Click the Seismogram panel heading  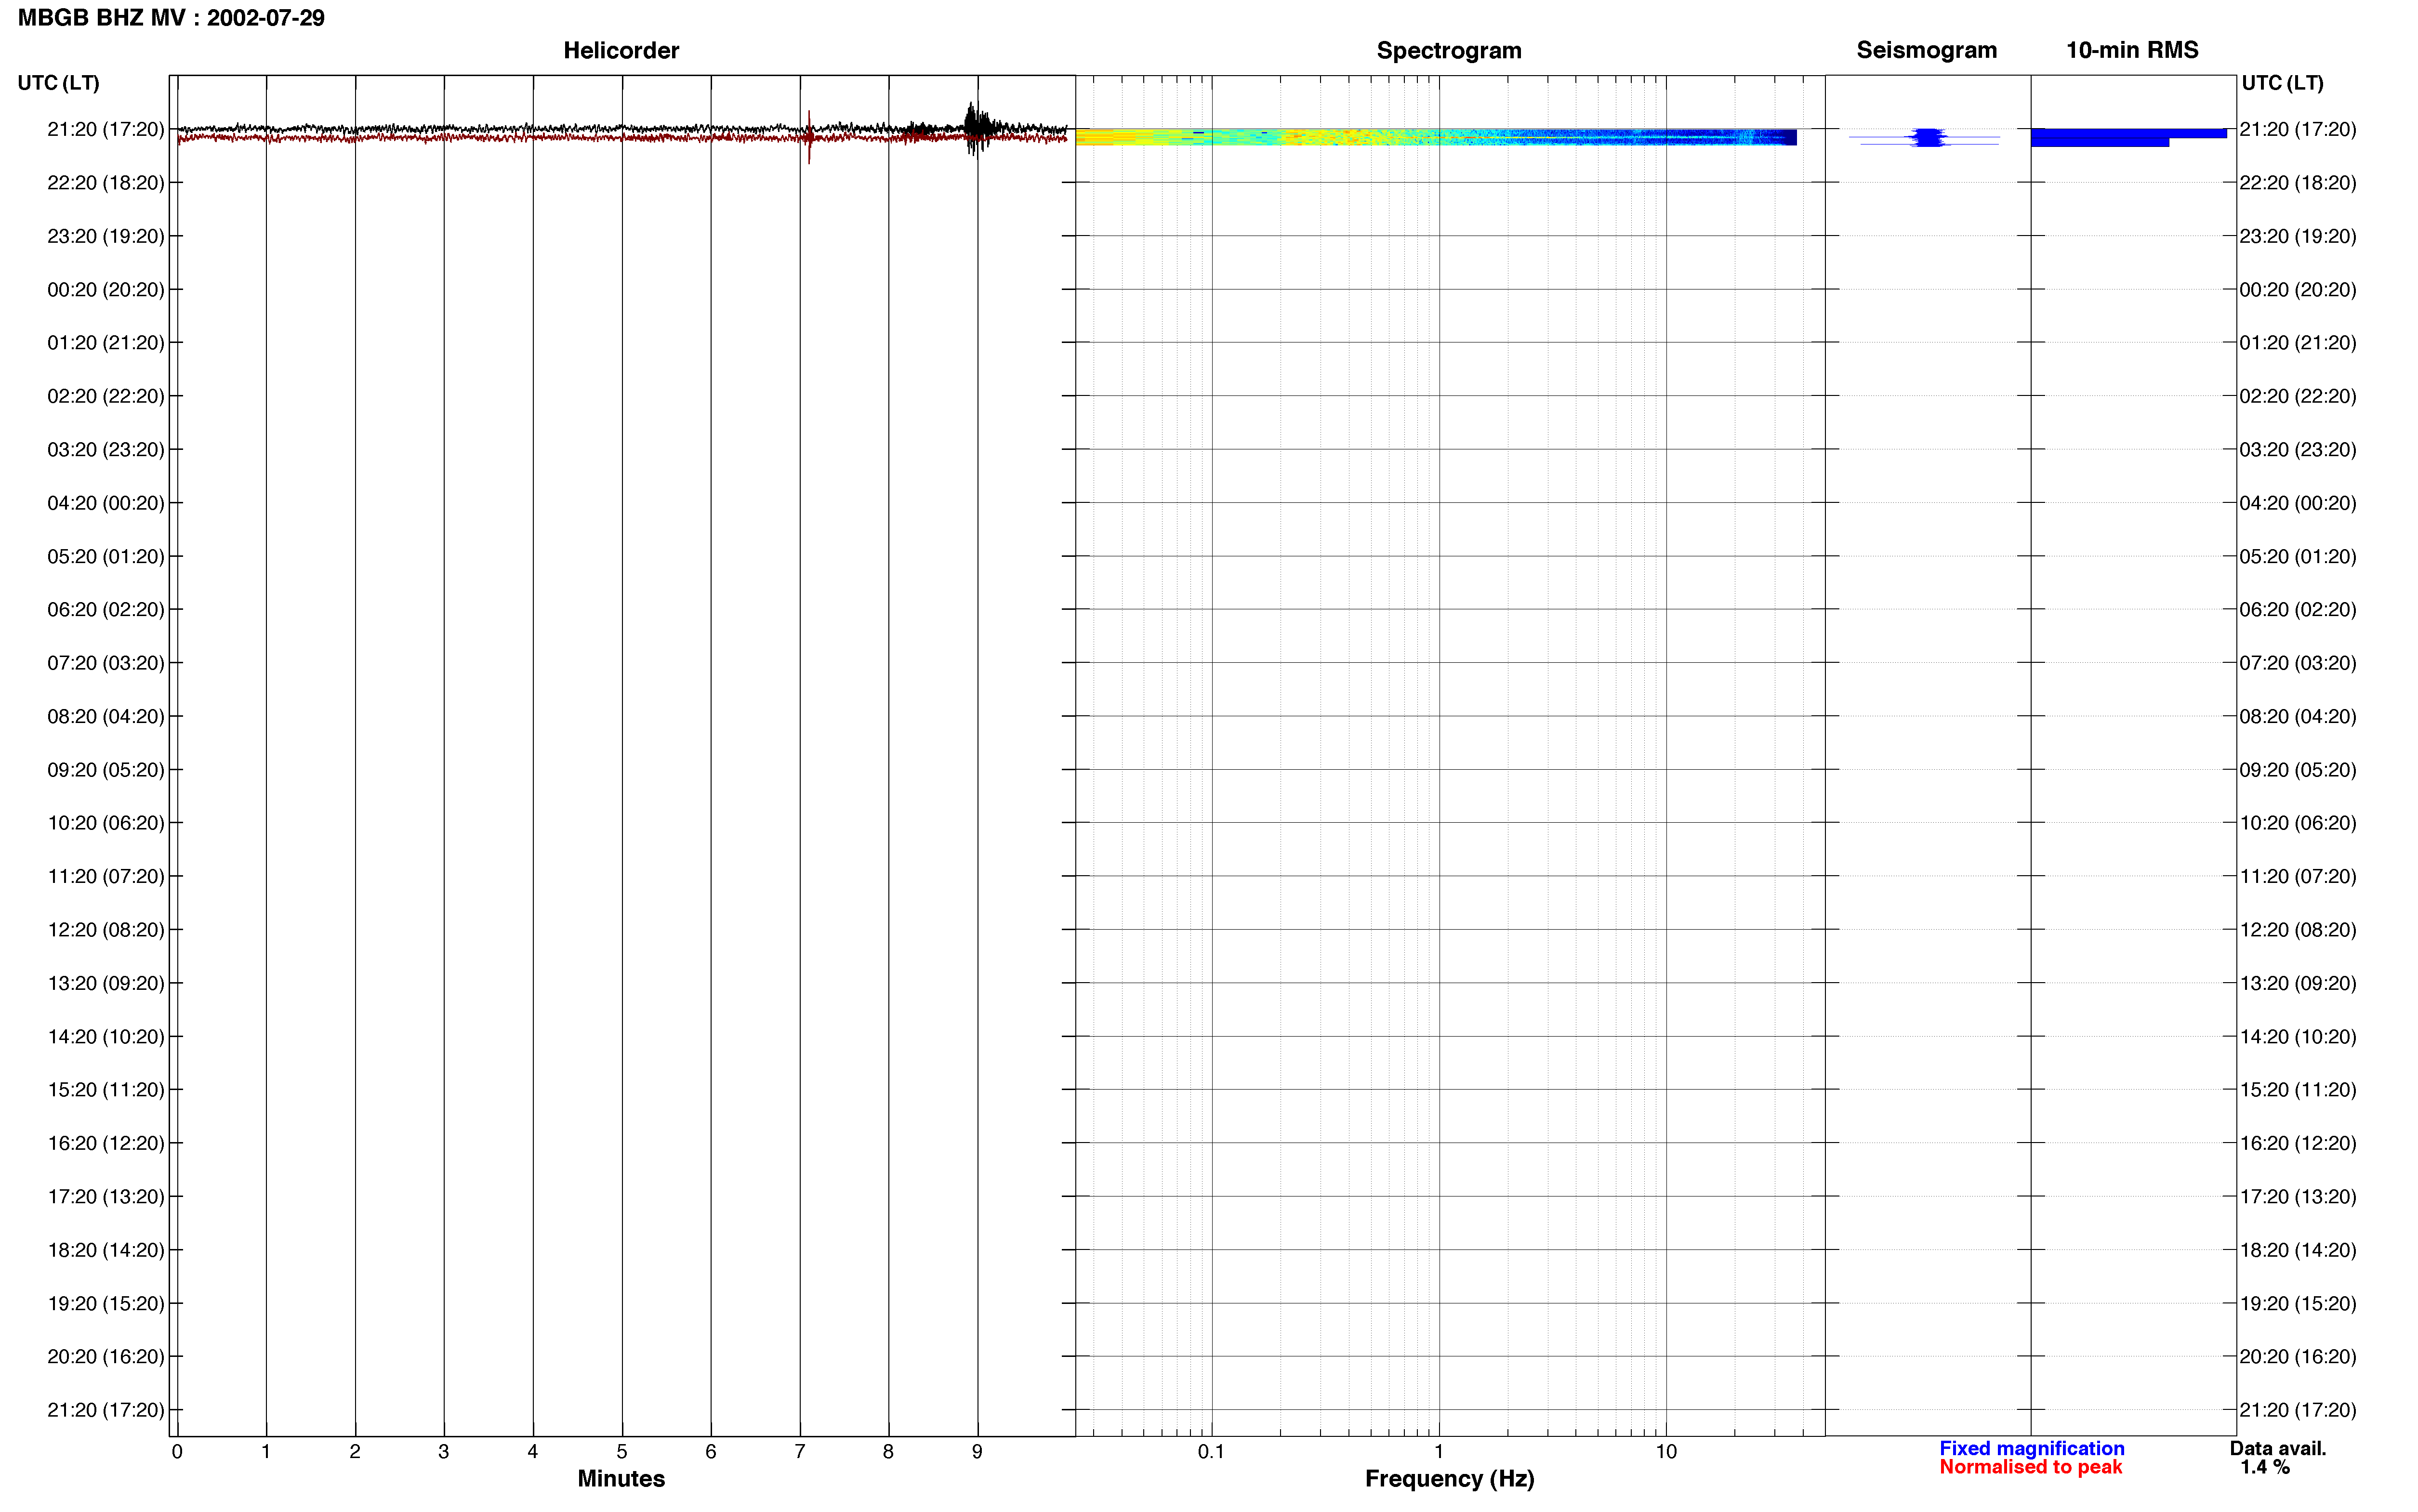[1926, 50]
